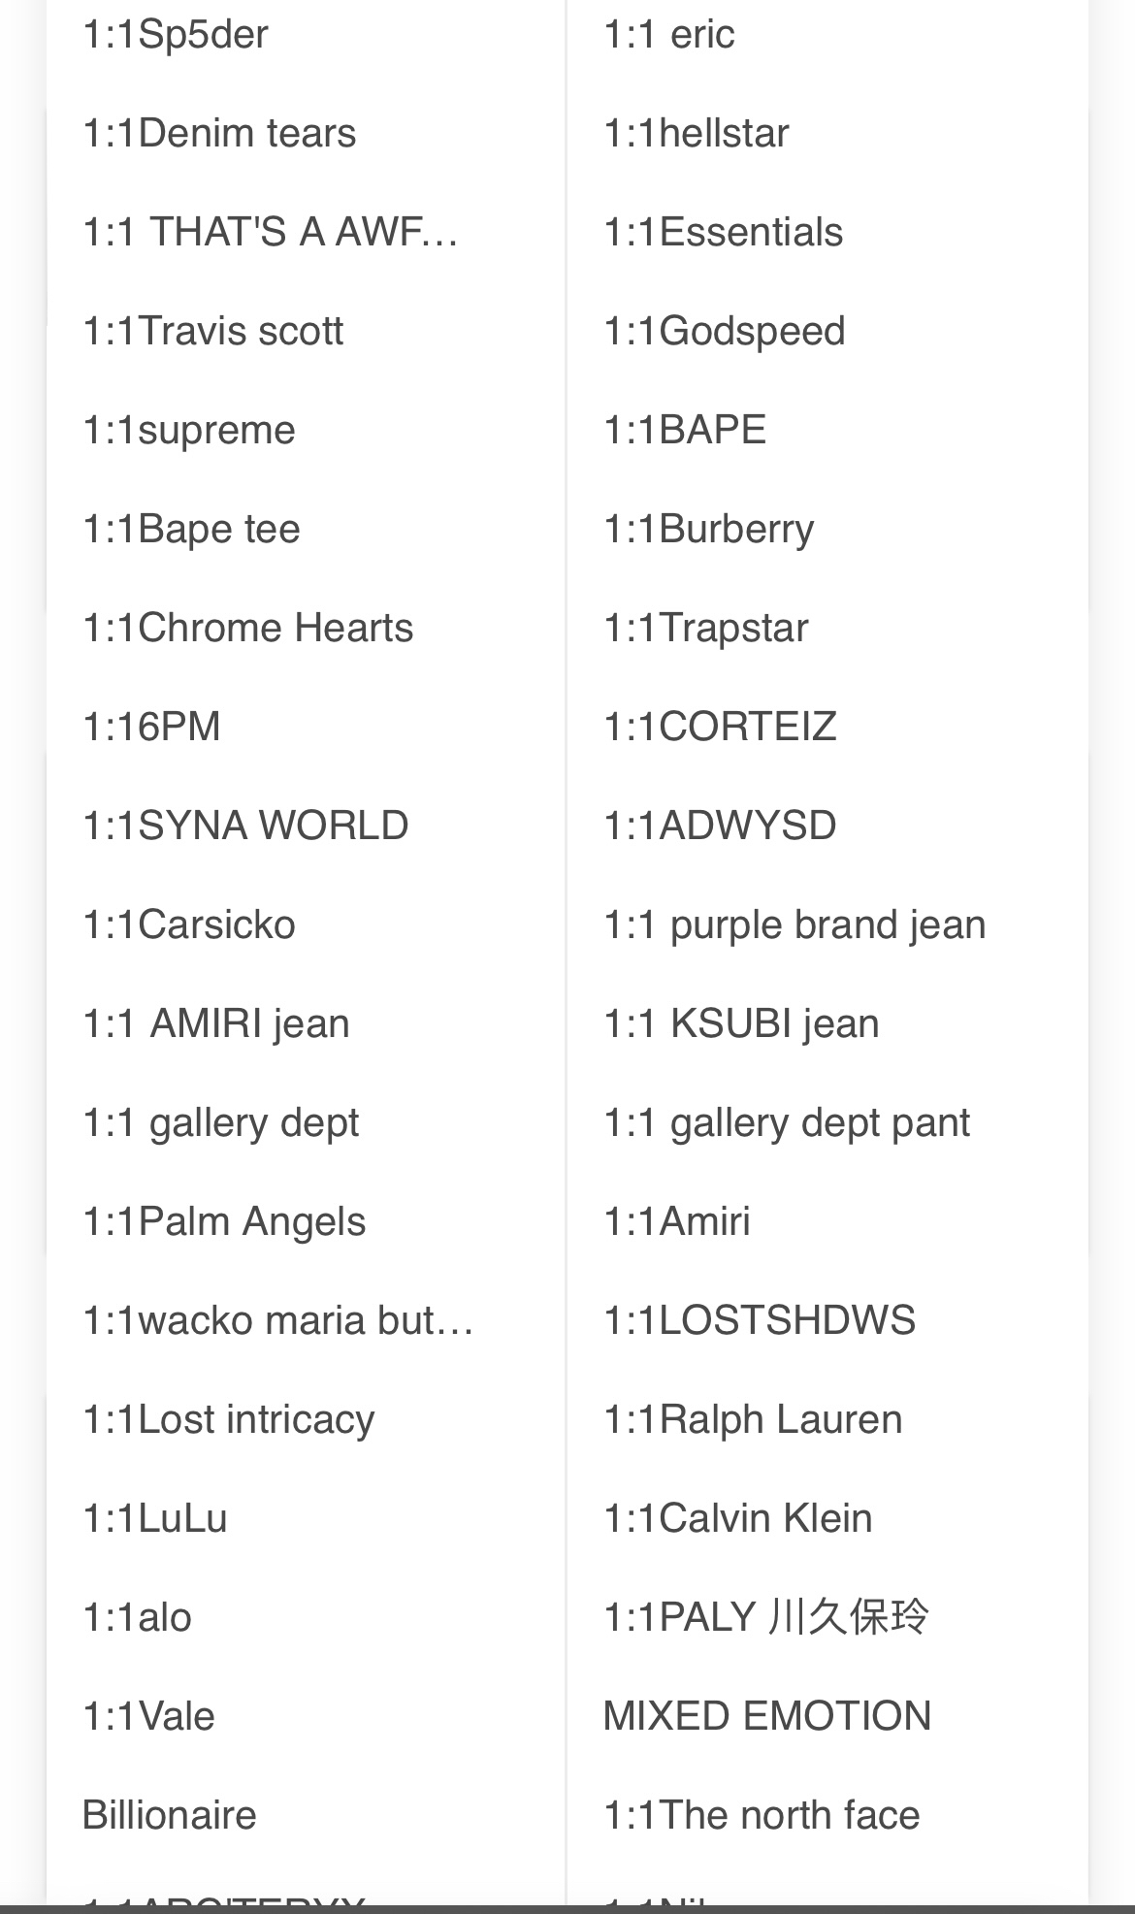Select the 1:1Ralph Lauren category
This screenshot has width=1135, height=1914.
pos(753,1420)
